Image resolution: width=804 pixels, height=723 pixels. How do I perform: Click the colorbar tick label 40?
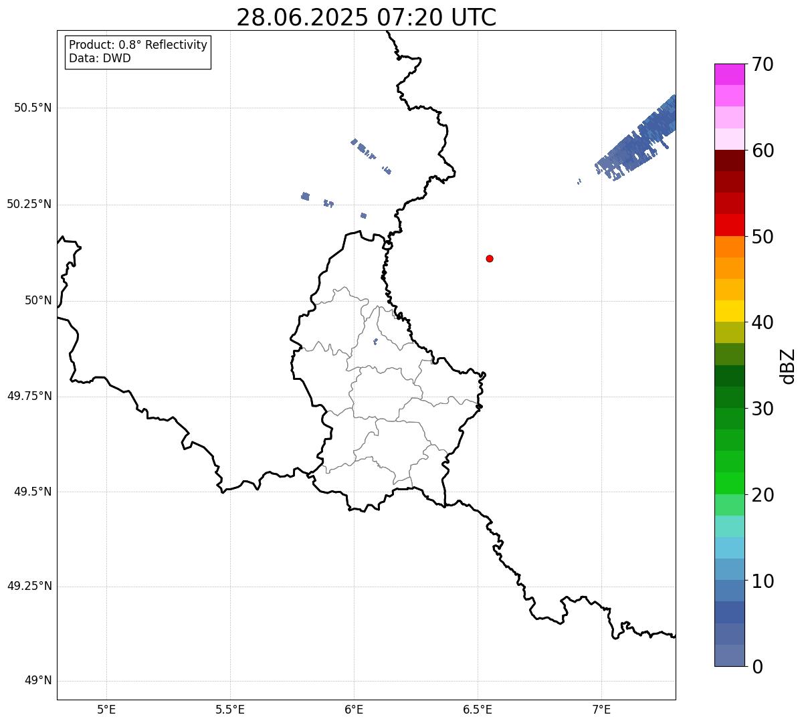(763, 322)
